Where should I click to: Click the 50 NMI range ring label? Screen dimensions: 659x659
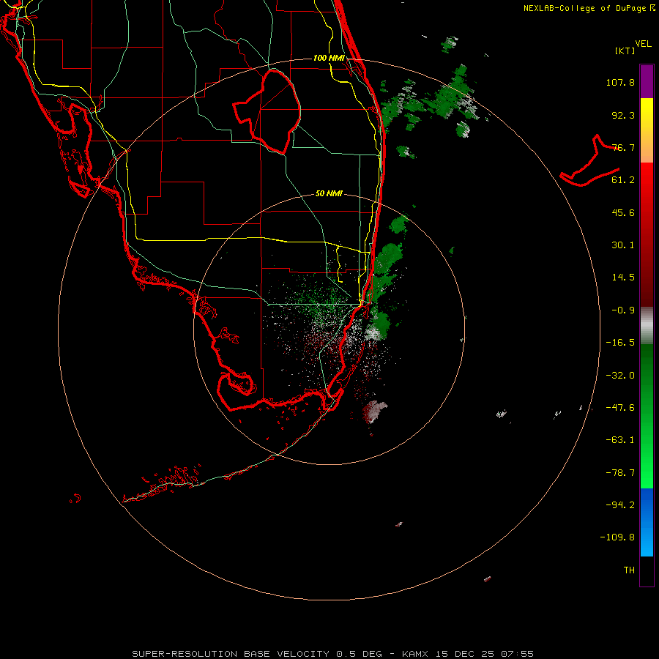coord(329,194)
